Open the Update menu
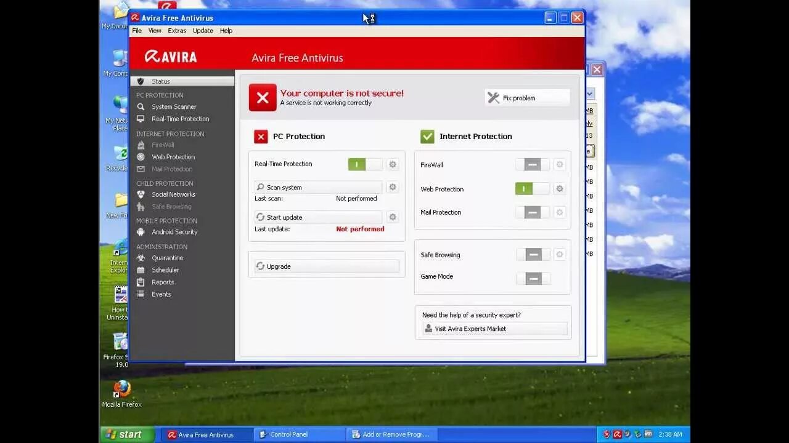This screenshot has width=789, height=443. [x=203, y=31]
